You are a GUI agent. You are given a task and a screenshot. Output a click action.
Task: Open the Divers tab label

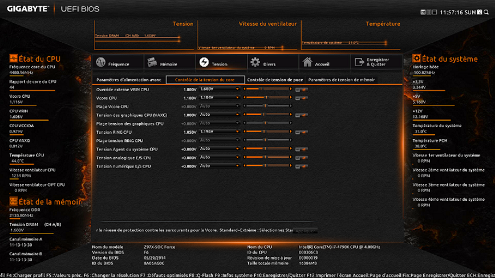click(x=269, y=64)
